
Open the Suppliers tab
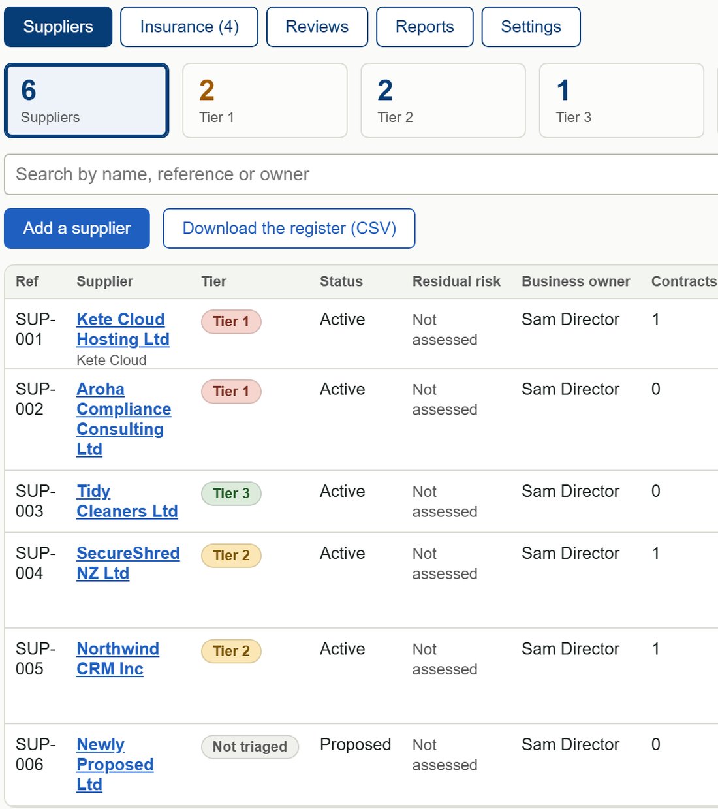[x=58, y=27]
